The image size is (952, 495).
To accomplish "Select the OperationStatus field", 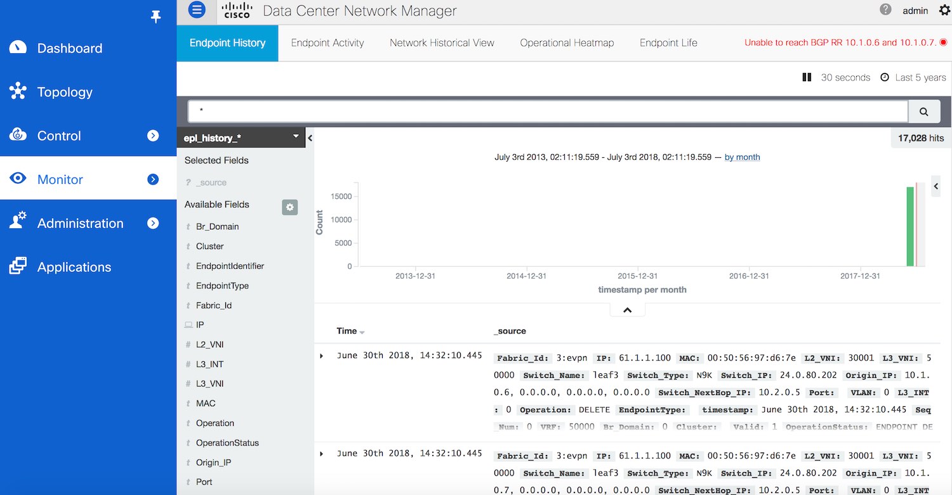I will point(227,442).
